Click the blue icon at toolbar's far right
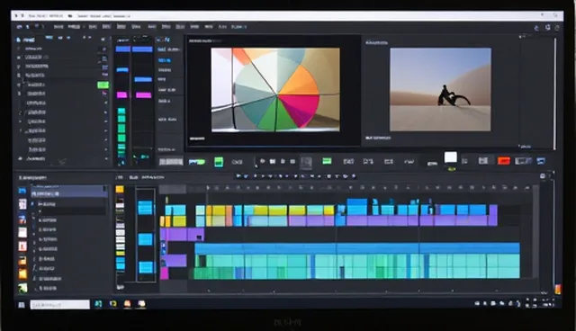Viewport: 576px width, 331px height. coord(541,161)
